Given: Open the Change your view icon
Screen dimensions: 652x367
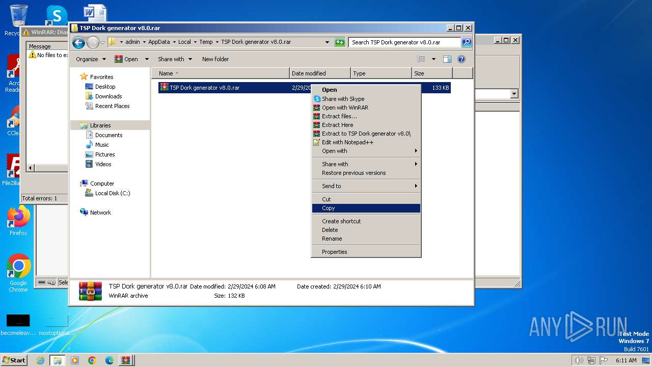Looking at the screenshot, I should point(421,59).
